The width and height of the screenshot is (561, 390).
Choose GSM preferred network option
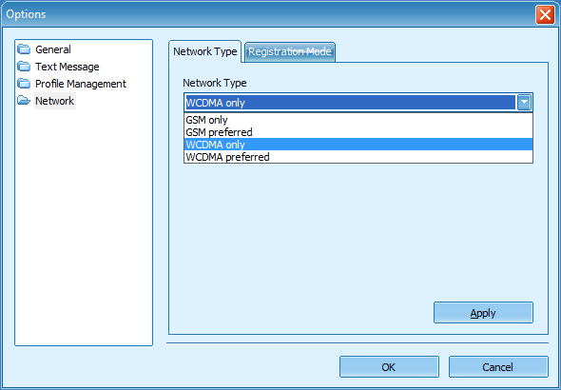[358, 132]
